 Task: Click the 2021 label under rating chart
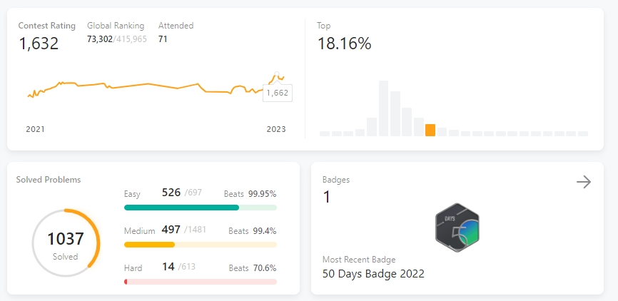[35, 129]
